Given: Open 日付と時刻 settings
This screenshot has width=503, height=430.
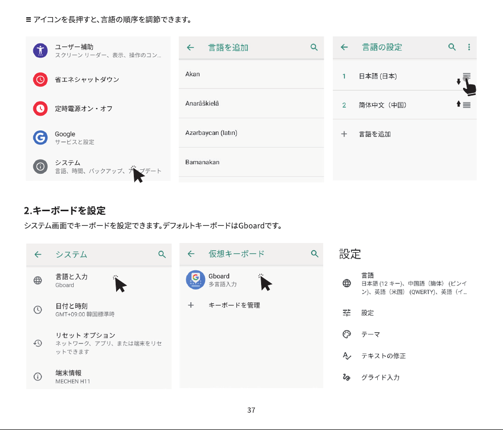Looking at the screenshot, I should 99,310.
